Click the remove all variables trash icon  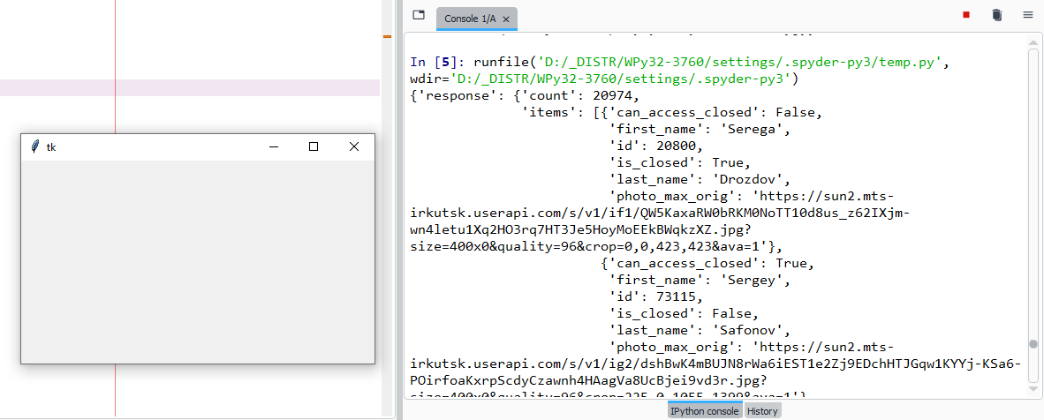pos(996,15)
